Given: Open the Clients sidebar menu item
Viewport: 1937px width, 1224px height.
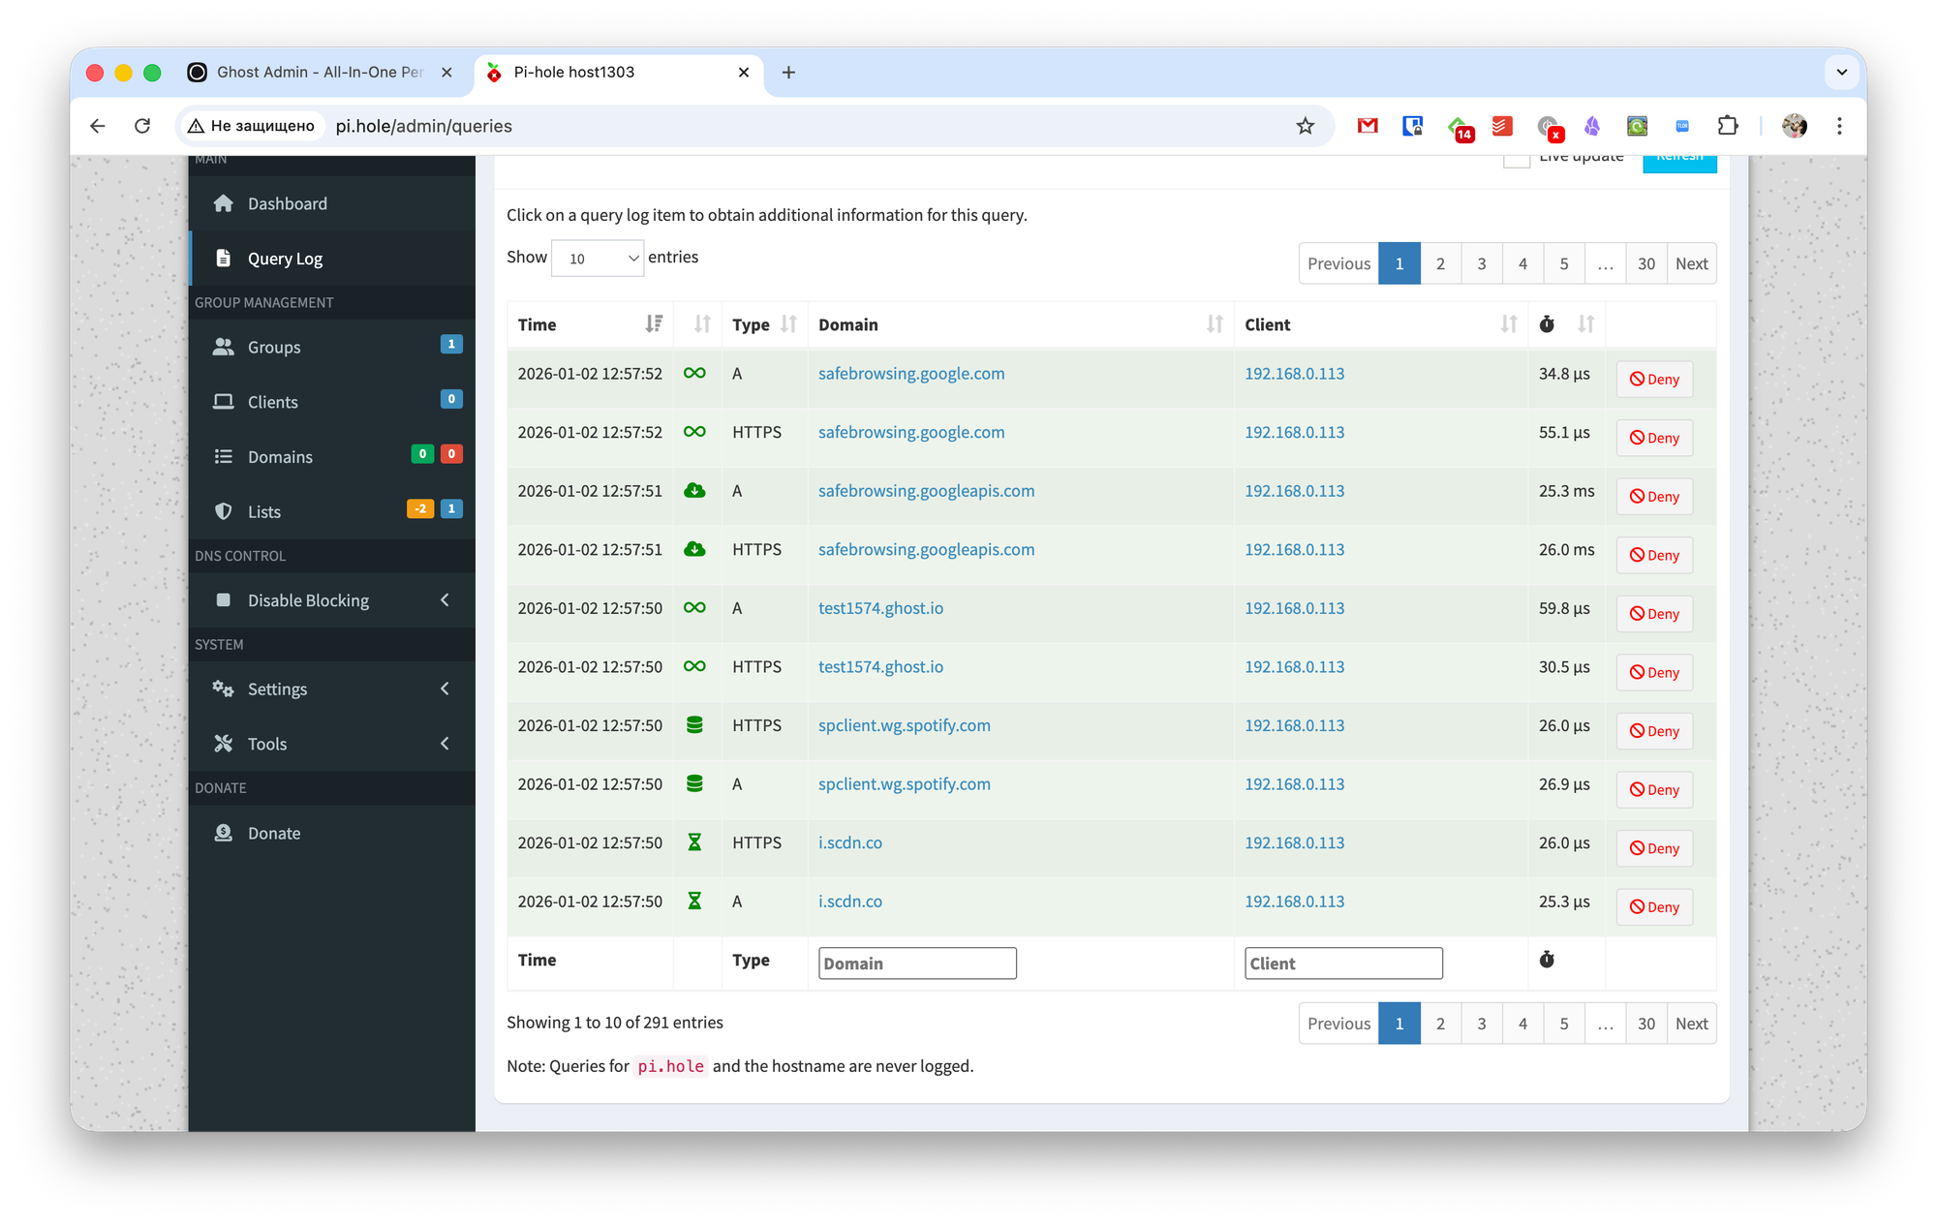Looking at the screenshot, I should click(x=273, y=402).
